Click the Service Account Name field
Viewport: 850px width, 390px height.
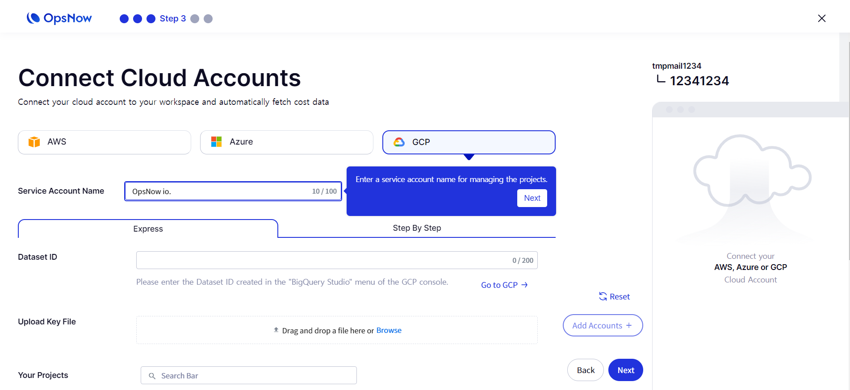[x=219, y=191]
